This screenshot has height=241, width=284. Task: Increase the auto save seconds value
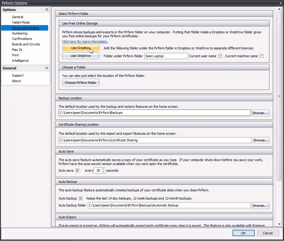103,169
